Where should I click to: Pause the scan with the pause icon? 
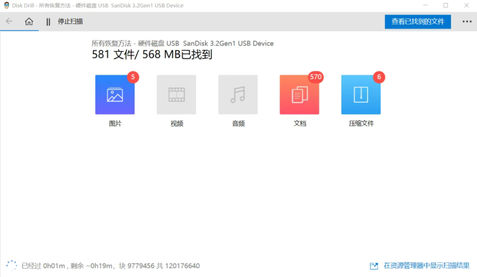[48, 21]
